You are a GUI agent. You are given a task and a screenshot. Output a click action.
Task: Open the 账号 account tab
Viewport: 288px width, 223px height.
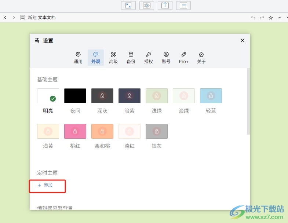166,58
